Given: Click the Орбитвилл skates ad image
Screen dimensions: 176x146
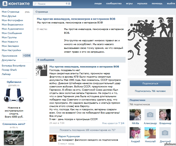Looking at the screenshot, I should [14, 95].
